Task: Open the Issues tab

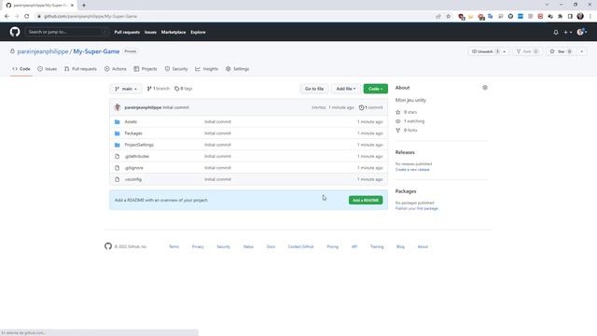Action: pyautogui.click(x=48, y=69)
